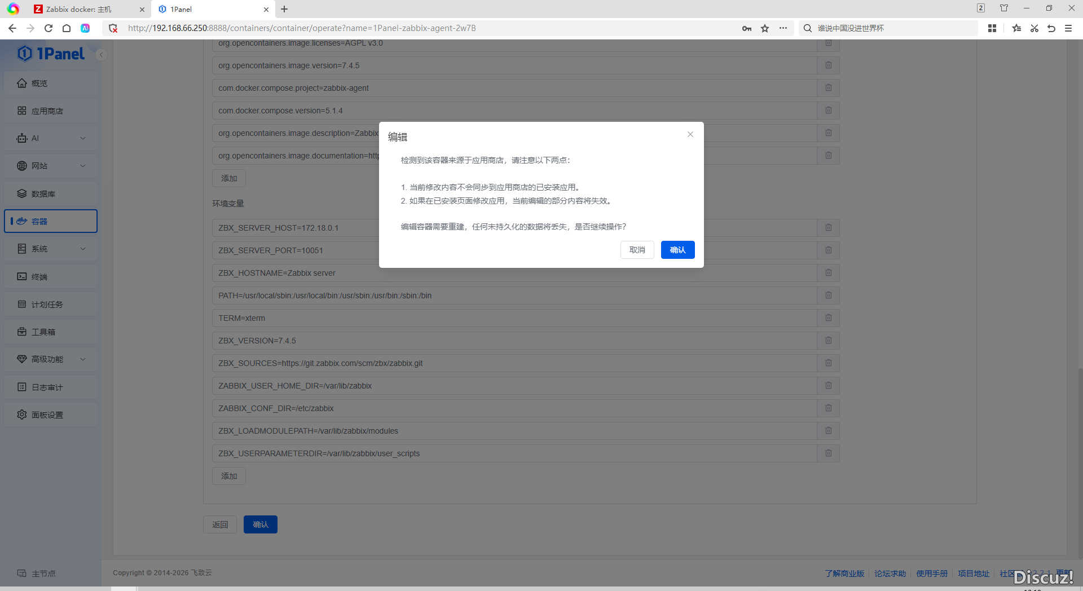The image size is (1083, 591).
Task: Bookmark page with the star icon
Action: click(x=765, y=28)
